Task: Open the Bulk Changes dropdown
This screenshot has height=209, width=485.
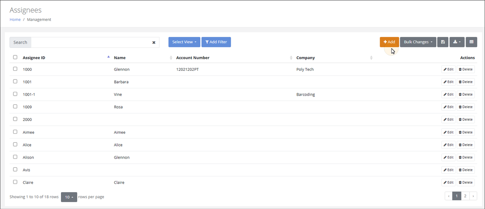Action: [418, 42]
